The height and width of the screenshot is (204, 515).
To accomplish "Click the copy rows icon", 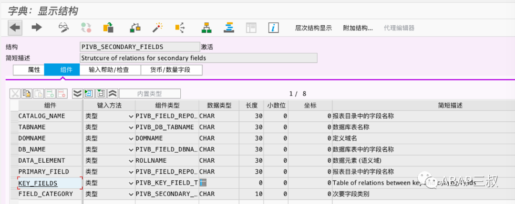I will click(x=26, y=94).
